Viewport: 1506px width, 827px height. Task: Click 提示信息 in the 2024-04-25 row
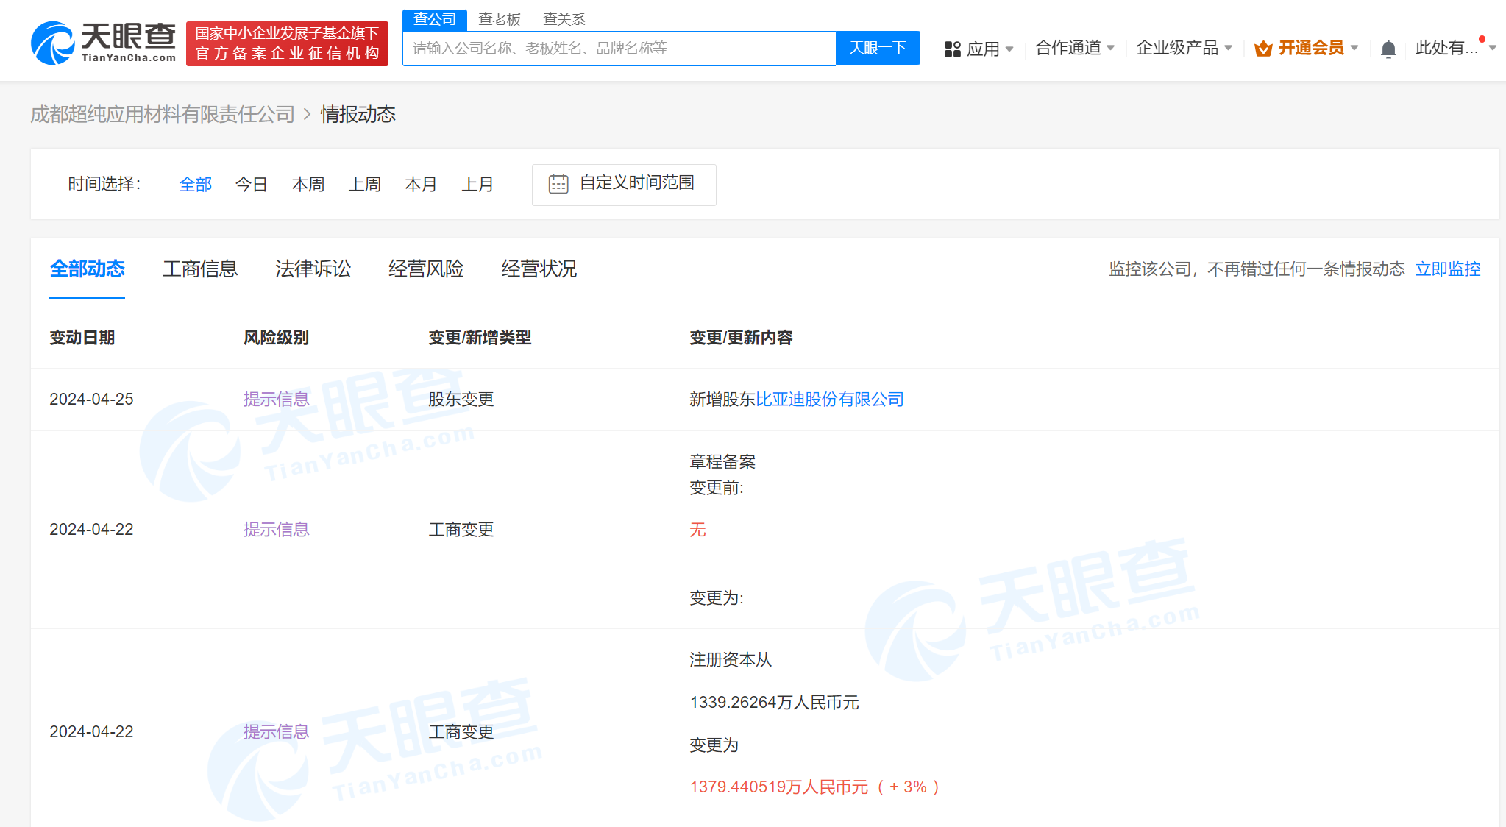tap(276, 400)
